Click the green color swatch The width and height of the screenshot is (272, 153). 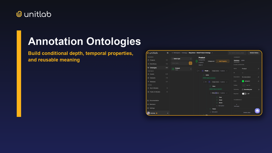tap(243, 81)
